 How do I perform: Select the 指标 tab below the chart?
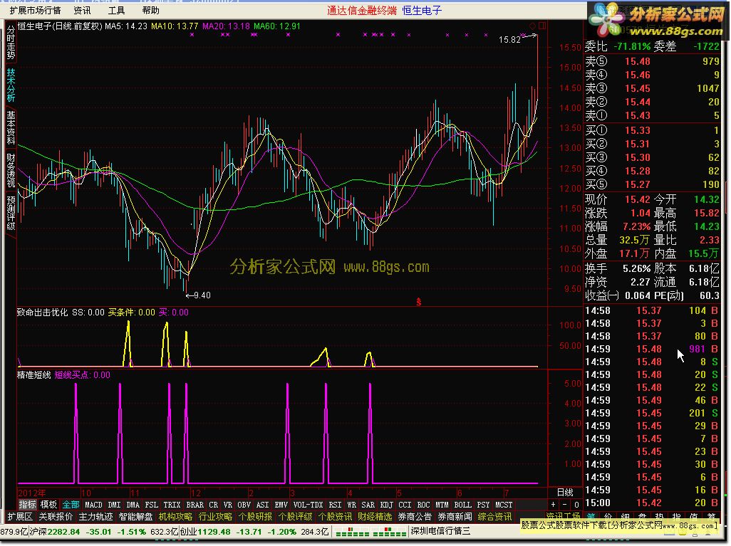pos(27,505)
